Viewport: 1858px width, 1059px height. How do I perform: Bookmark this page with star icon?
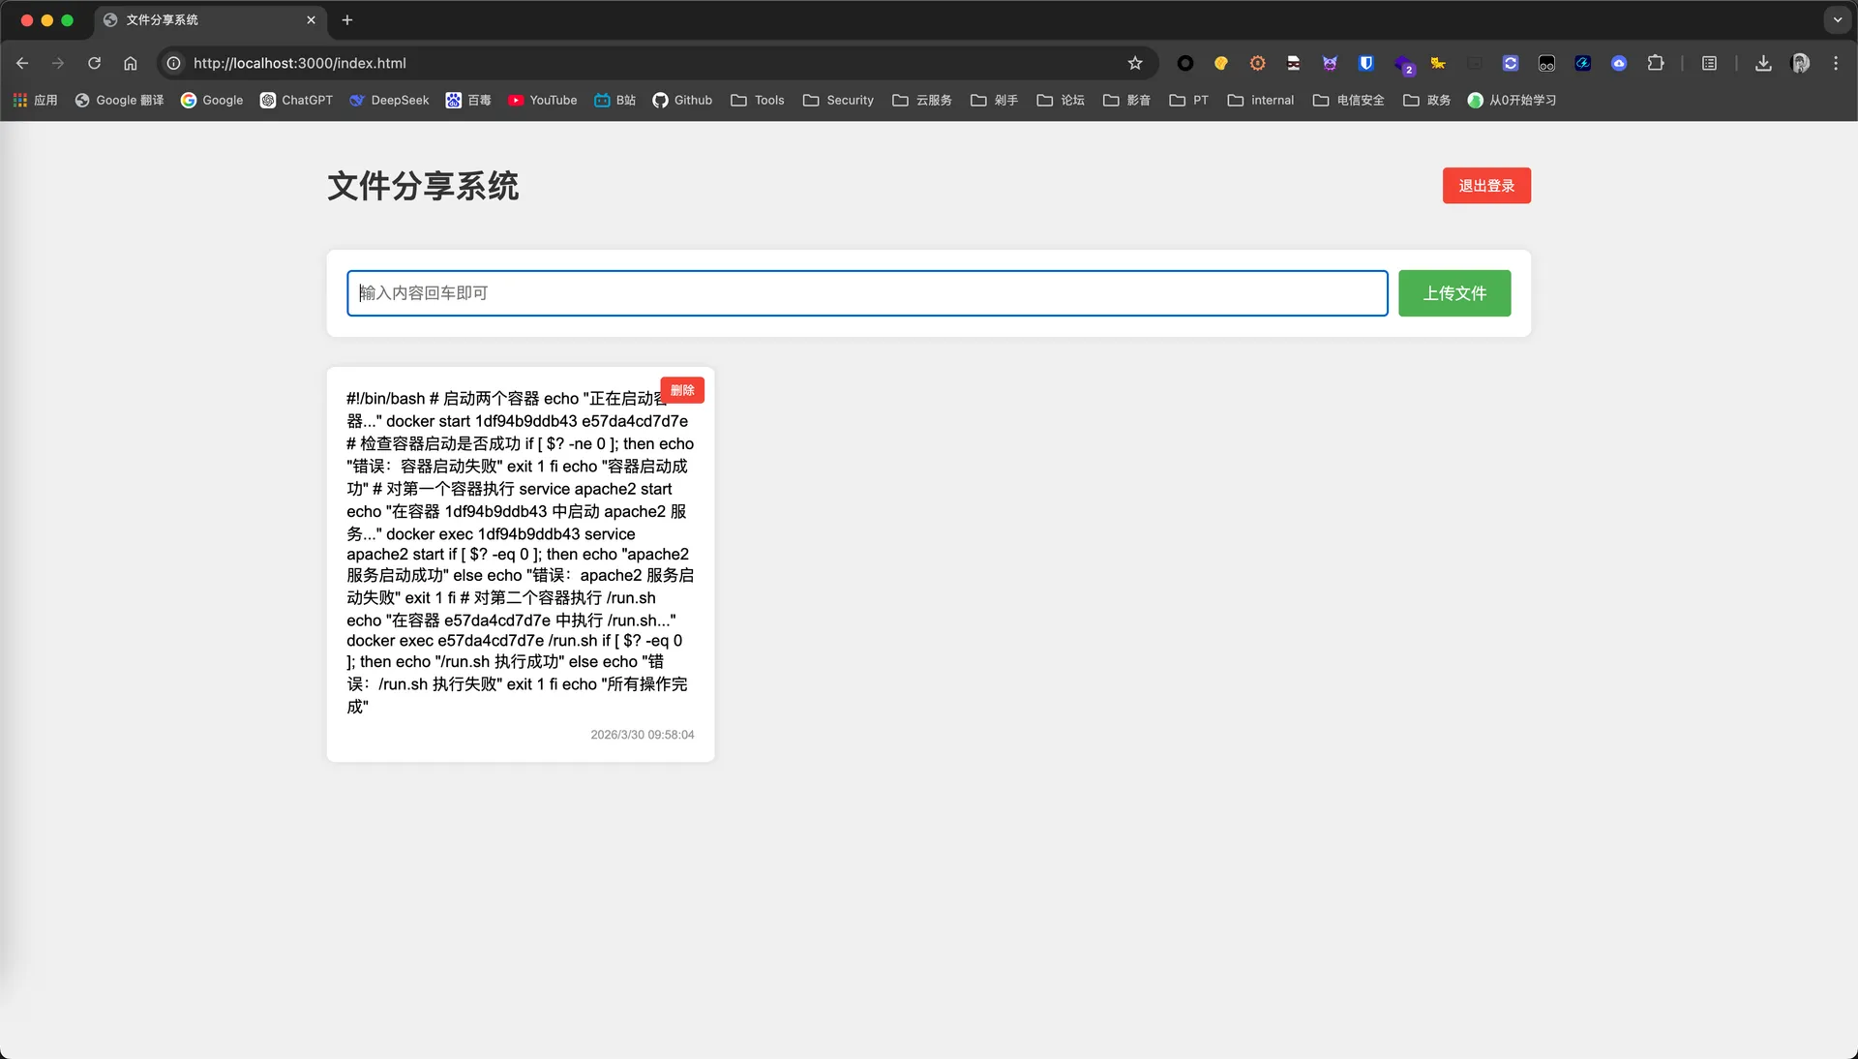(1135, 63)
